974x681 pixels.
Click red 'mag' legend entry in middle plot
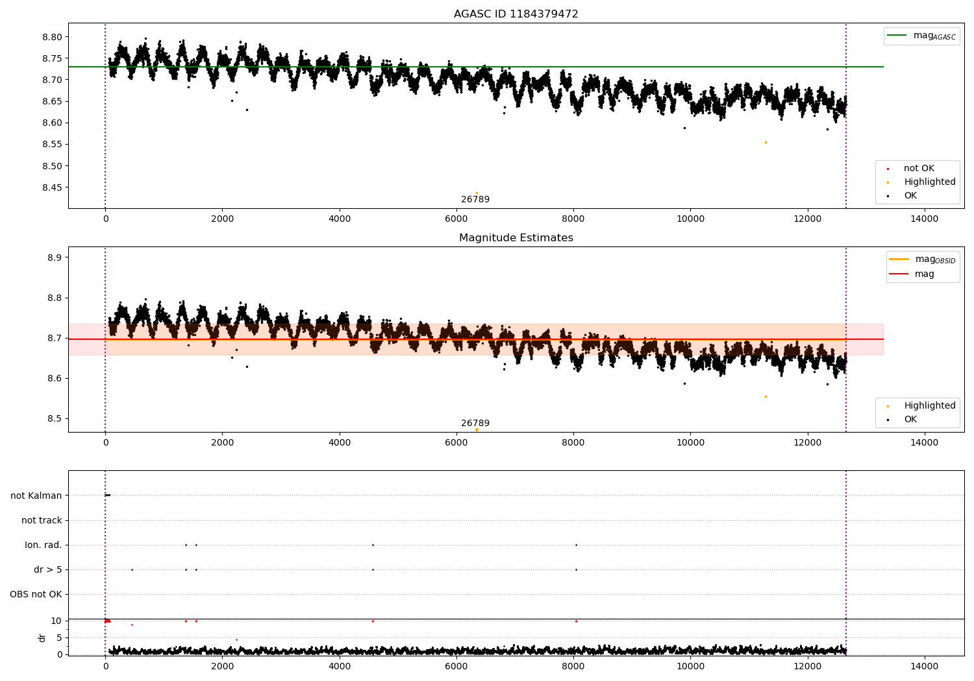(x=912, y=274)
